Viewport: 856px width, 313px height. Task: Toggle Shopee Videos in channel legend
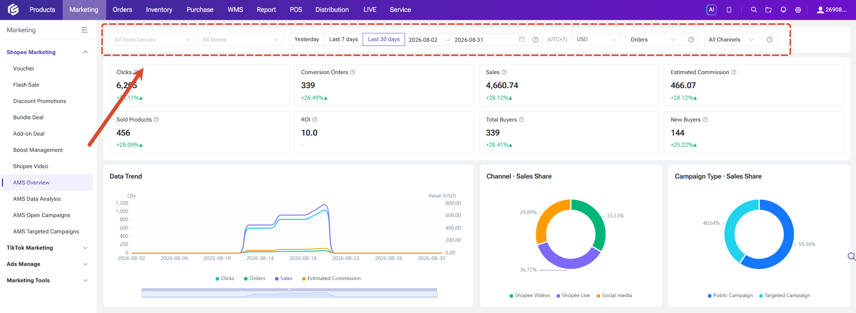click(x=530, y=296)
